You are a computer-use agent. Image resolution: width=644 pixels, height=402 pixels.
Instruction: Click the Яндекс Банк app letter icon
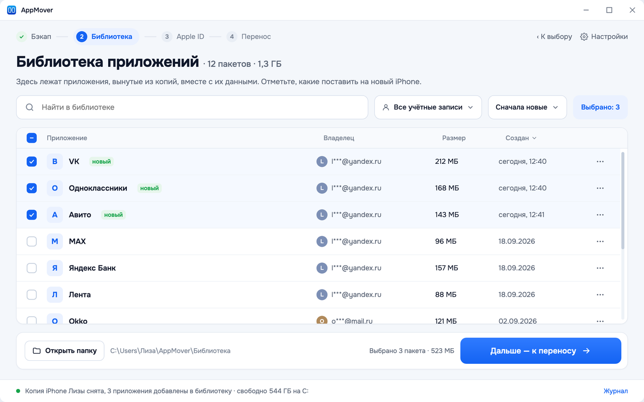[x=55, y=268]
